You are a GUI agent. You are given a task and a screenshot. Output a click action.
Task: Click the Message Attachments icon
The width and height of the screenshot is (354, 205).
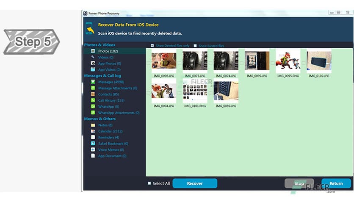click(x=93, y=88)
